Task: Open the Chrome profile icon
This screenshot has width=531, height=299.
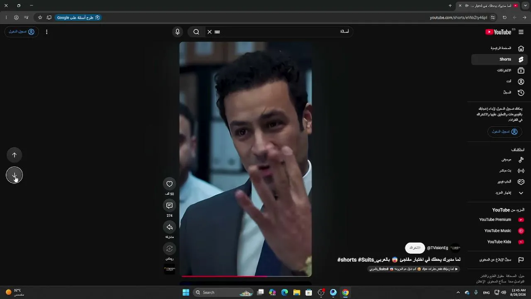Action: pos(16,17)
